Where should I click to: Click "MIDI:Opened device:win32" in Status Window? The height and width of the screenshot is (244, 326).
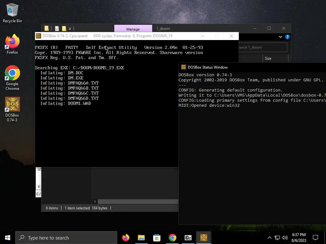pyautogui.click(x=209, y=105)
